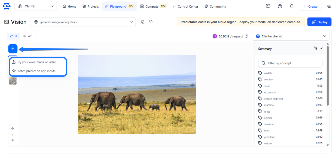Switch to UI view mode
335x155 pixels.
tap(13, 36)
